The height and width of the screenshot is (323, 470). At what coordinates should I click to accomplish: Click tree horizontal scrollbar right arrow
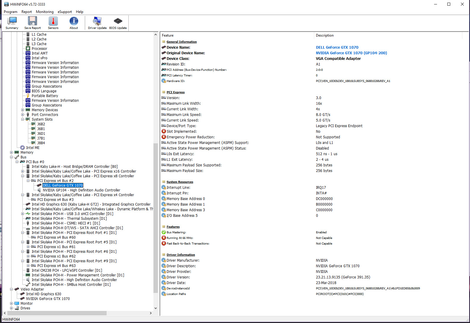[151, 313]
